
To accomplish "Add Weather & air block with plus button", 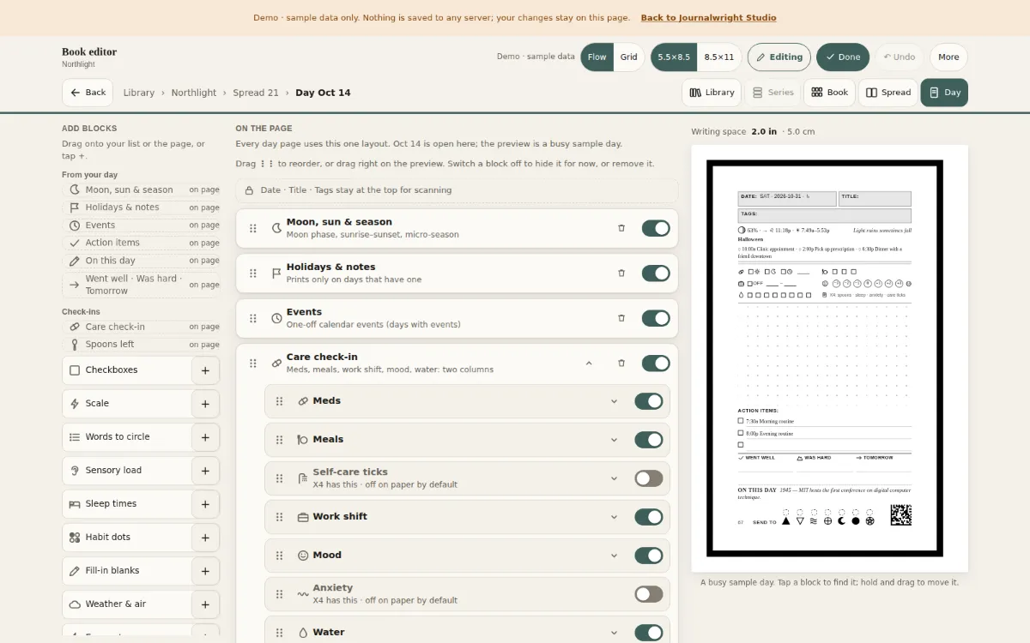I will (205, 604).
